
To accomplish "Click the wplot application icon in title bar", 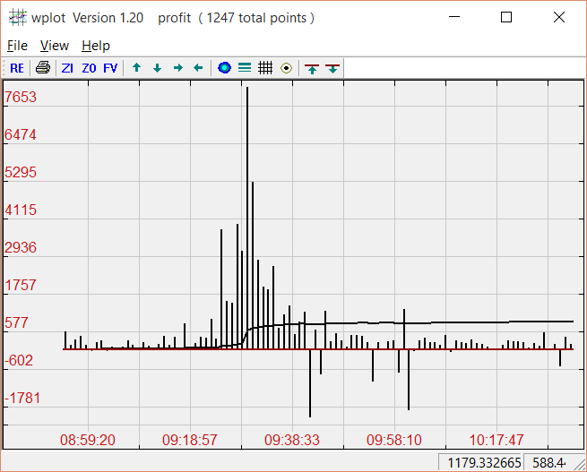I will pos(18,18).
